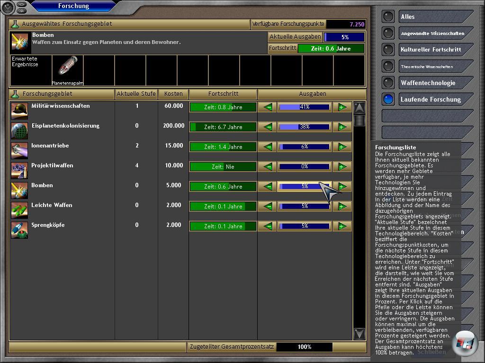The width and height of the screenshot is (485, 363).
Task: Click the Ionenantriebe research icon
Action: (x=19, y=150)
